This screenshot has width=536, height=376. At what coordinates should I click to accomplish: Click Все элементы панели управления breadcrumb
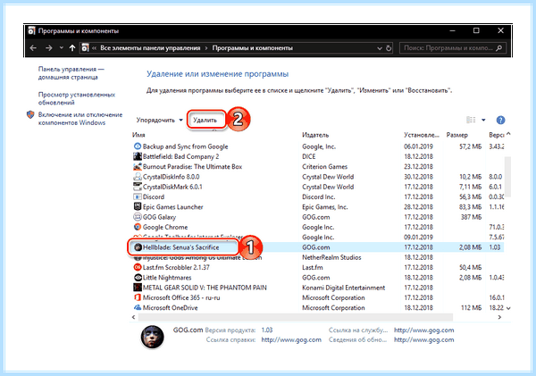tap(150, 48)
